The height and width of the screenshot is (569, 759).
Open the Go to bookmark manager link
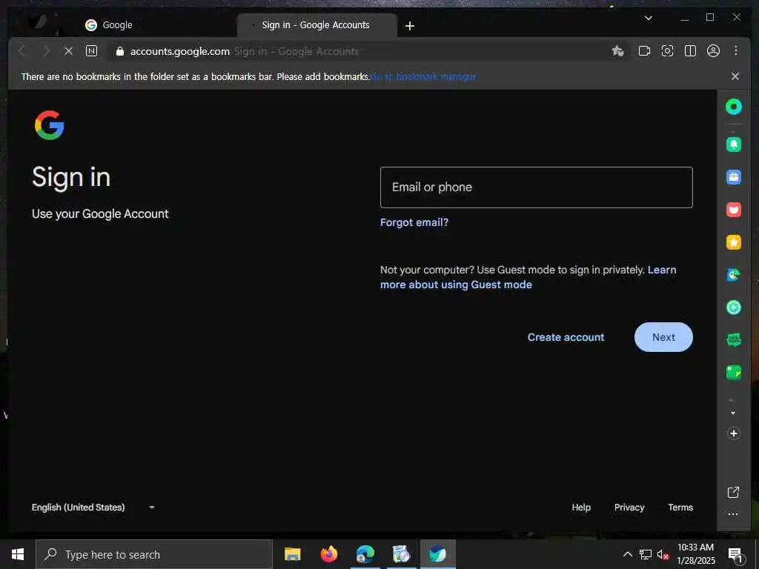423,76
